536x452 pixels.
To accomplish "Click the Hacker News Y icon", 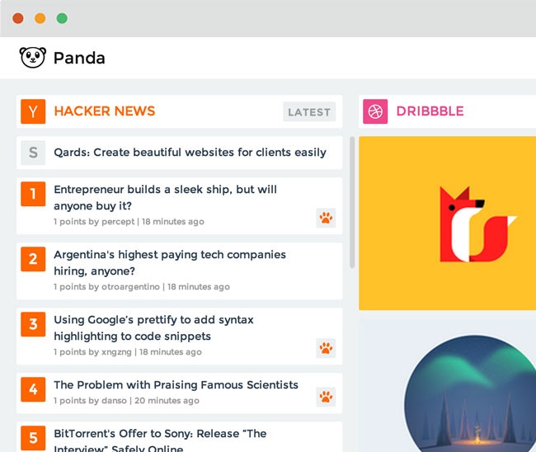I will pyautogui.click(x=33, y=111).
